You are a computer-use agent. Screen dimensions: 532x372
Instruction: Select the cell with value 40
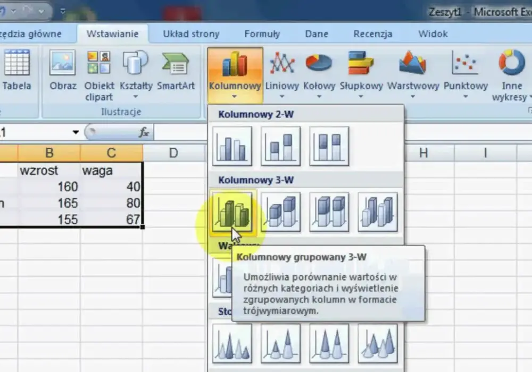click(x=111, y=187)
